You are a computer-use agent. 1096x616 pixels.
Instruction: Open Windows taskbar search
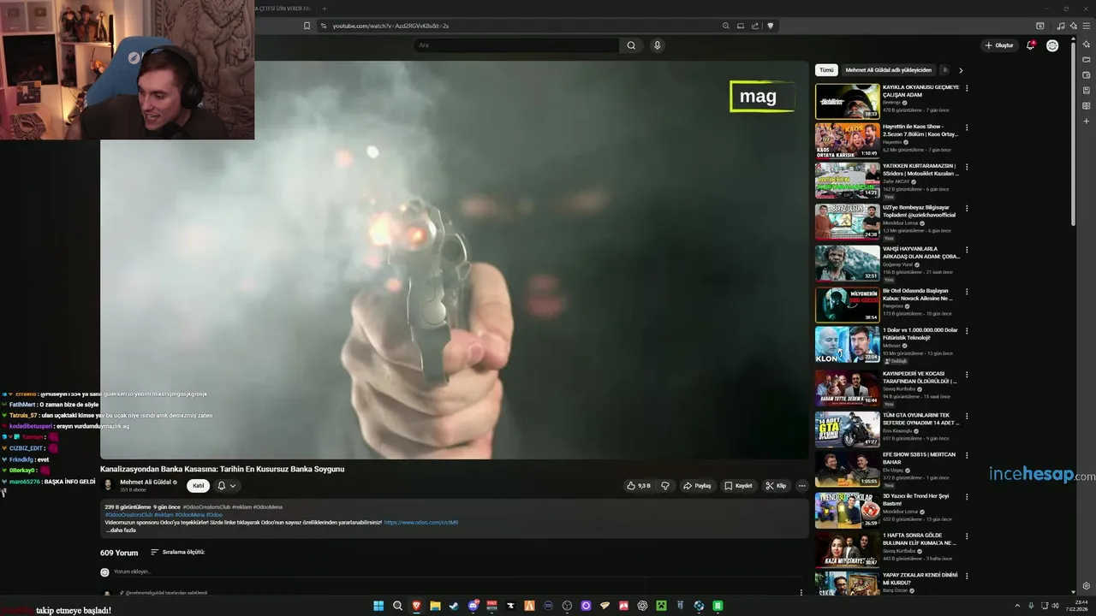point(397,606)
